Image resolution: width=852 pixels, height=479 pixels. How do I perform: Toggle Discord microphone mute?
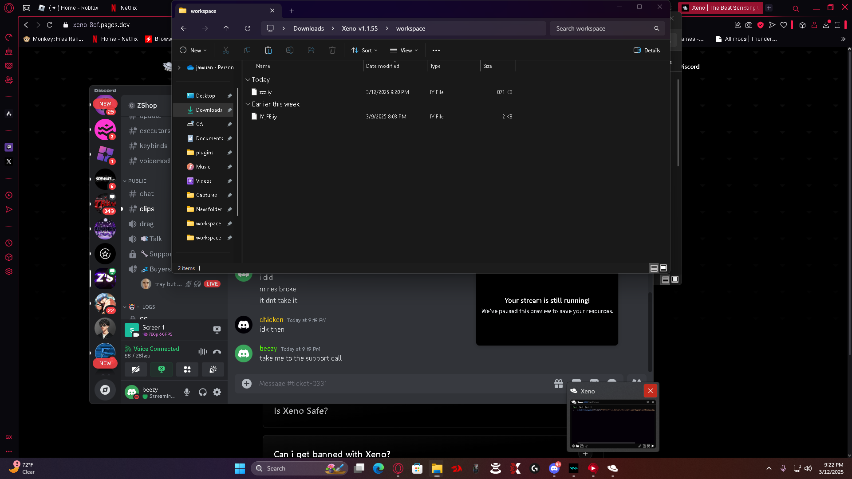pos(187,392)
